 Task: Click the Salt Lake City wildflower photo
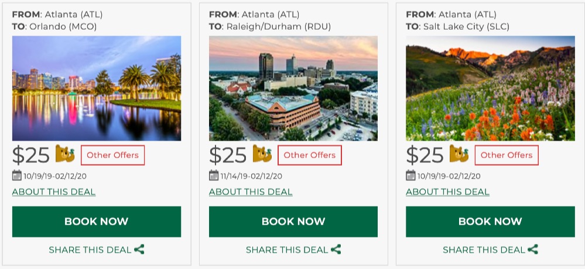pyautogui.click(x=490, y=88)
